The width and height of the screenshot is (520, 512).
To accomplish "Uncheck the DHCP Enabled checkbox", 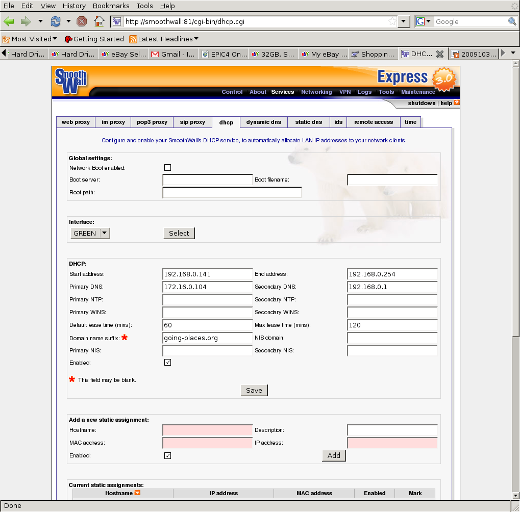I will pos(167,363).
